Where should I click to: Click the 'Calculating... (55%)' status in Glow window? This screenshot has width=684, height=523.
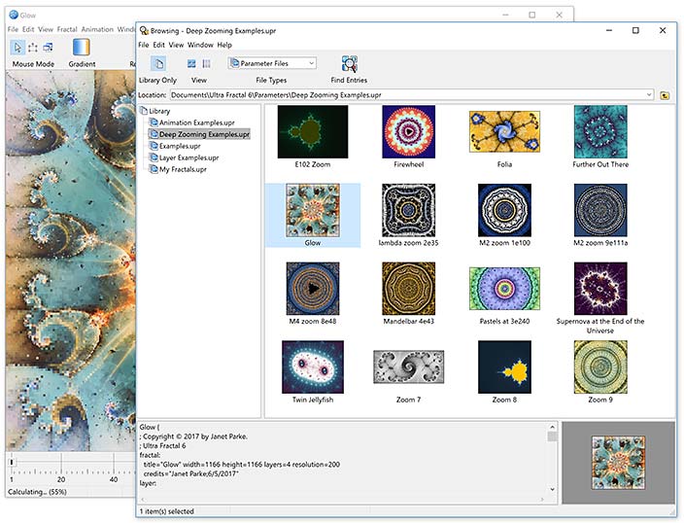coord(38,492)
